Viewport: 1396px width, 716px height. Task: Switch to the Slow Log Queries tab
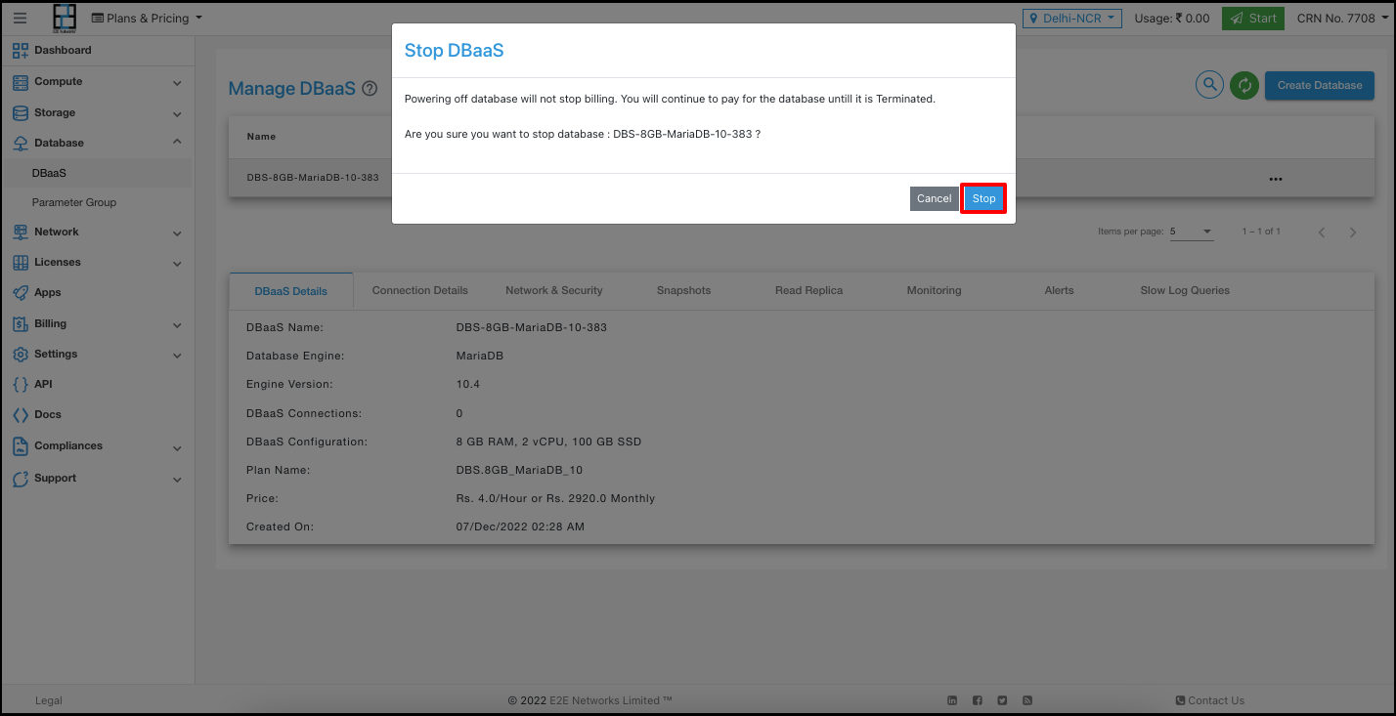click(x=1185, y=290)
